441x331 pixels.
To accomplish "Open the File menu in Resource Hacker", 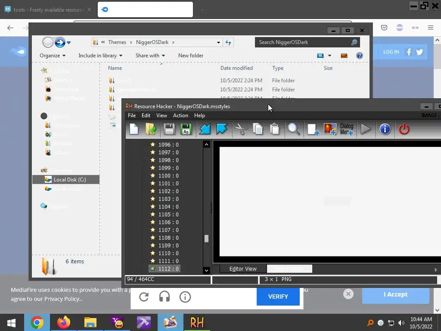I will (x=132, y=116).
